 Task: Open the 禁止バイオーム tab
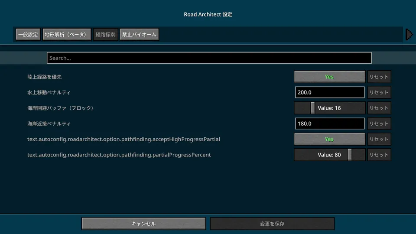(139, 35)
